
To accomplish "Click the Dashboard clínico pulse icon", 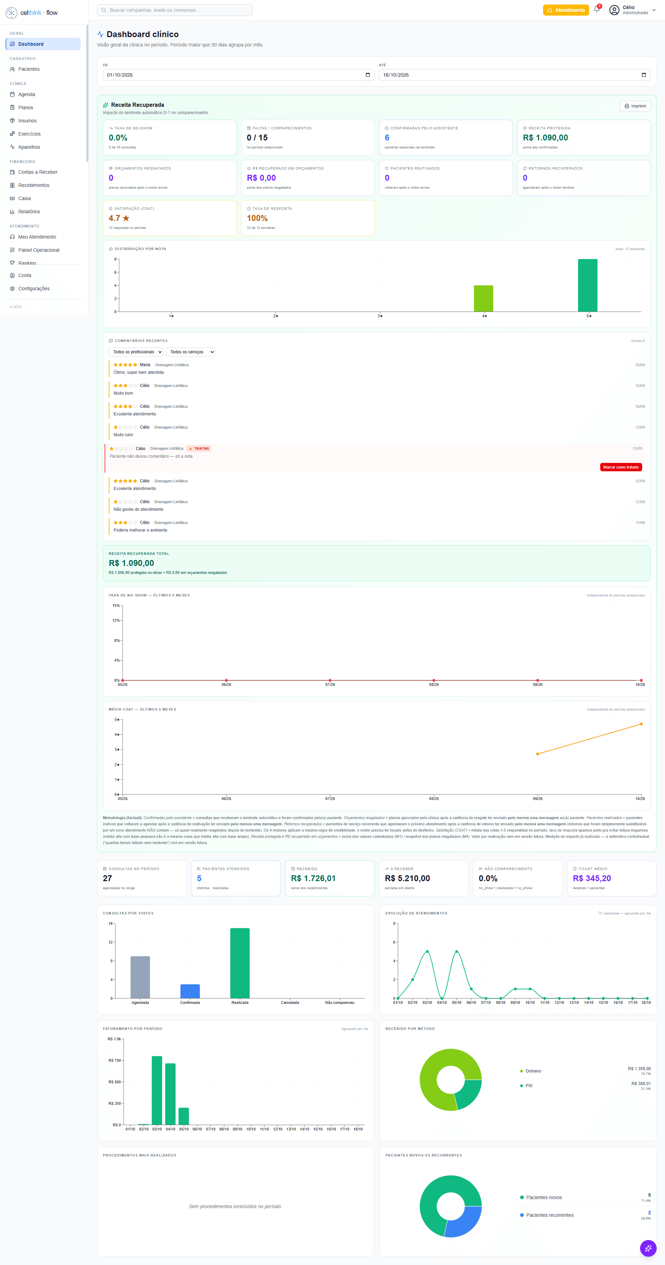I will pyautogui.click(x=100, y=34).
